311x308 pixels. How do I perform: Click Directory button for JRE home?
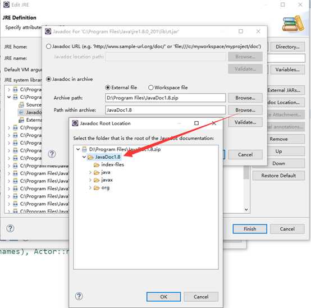pyautogui.click(x=287, y=47)
